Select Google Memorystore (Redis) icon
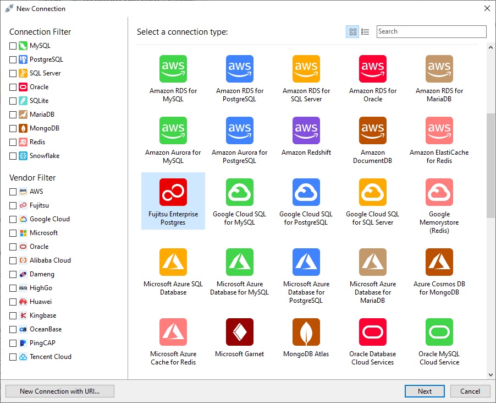The image size is (496, 403). [439, 192]
